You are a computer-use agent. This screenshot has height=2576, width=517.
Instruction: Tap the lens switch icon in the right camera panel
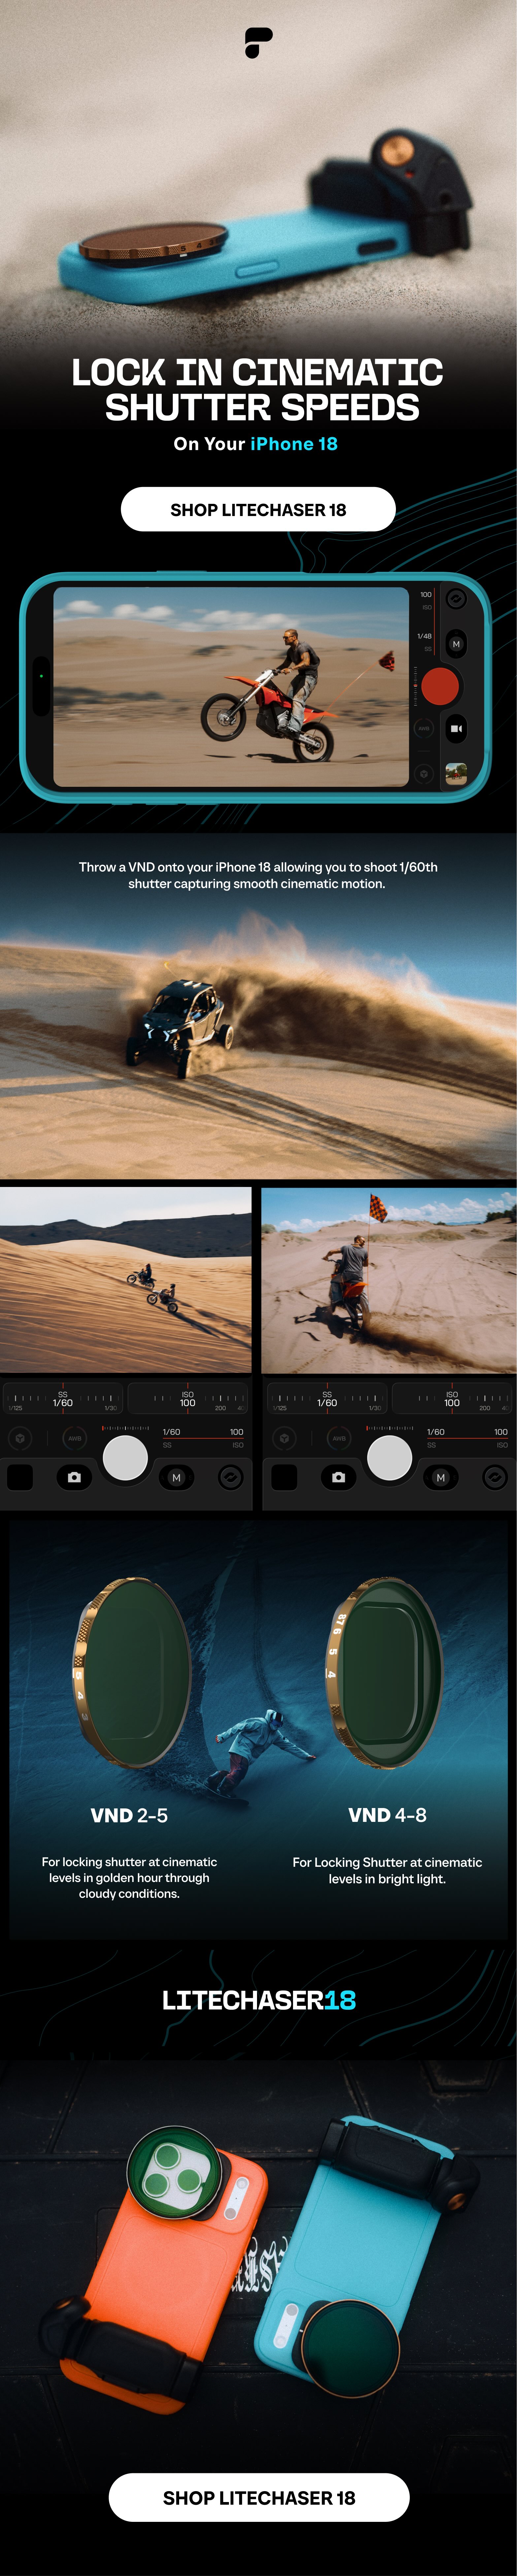coord(495,1477)
